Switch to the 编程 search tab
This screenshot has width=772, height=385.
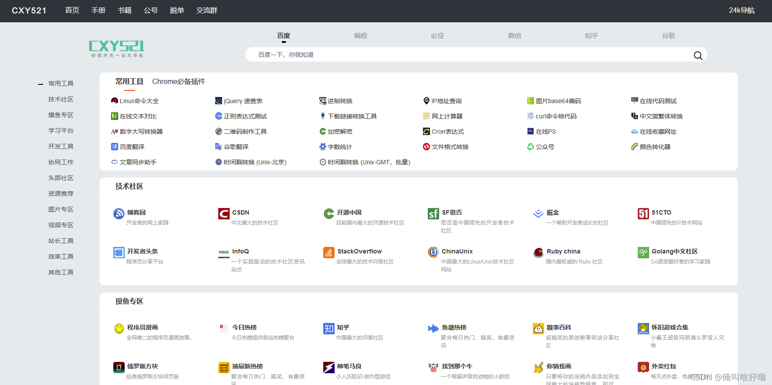tap(360, 36)
